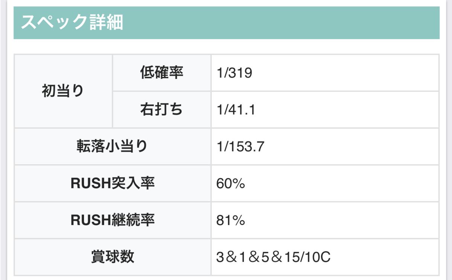Viewport: 452px width, 280px height.
Task: Select the 60% RUSH entry value
Action: point(231,184)
